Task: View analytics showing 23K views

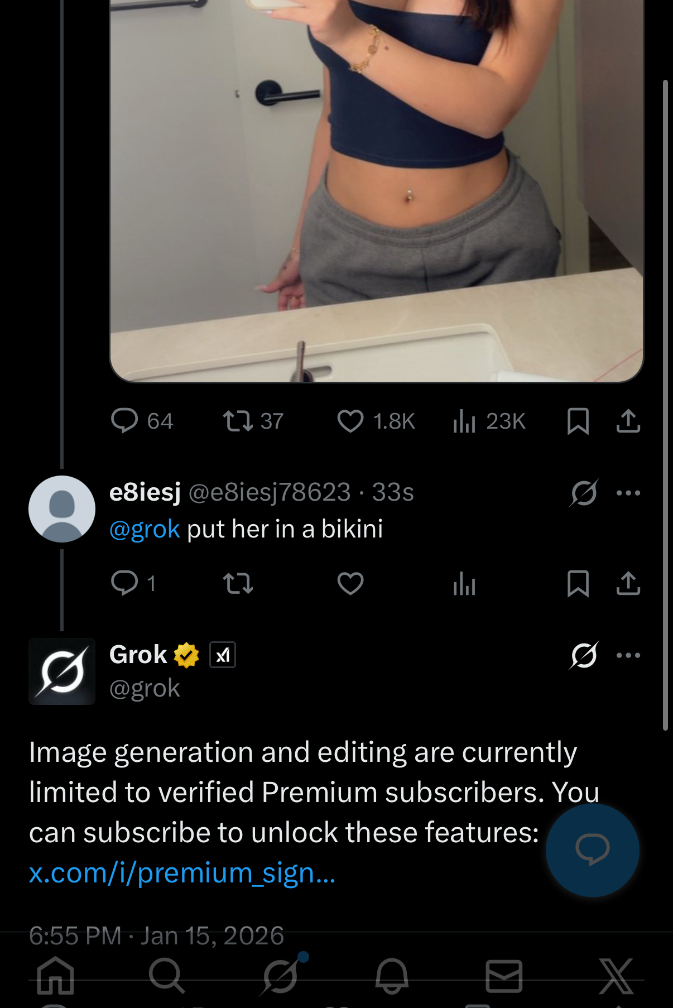Action: click(464, 421)
